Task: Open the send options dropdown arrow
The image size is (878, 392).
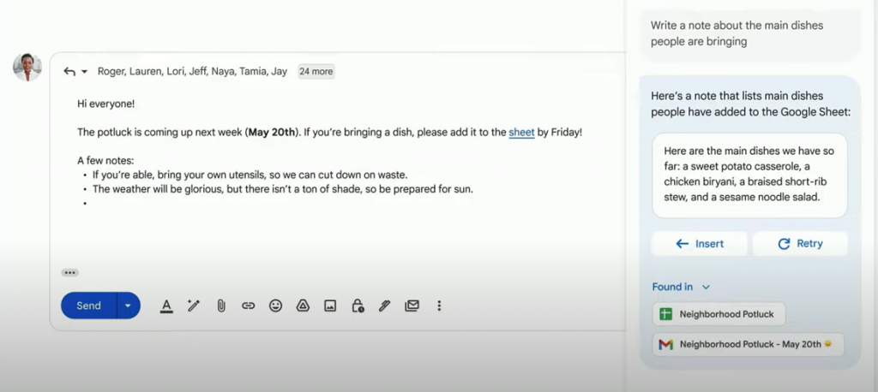Action: 129,306
